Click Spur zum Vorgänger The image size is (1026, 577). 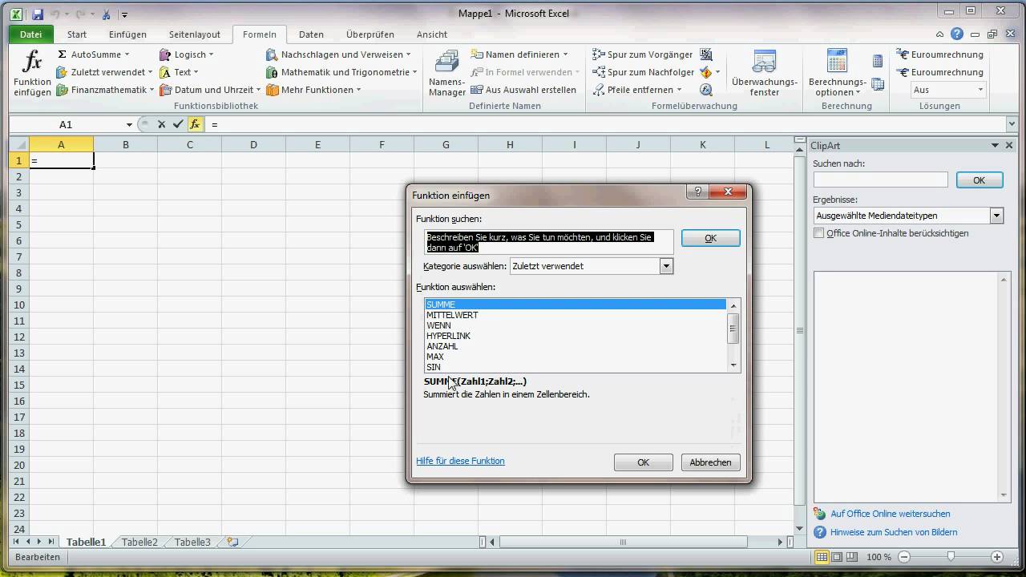(643, 54)
